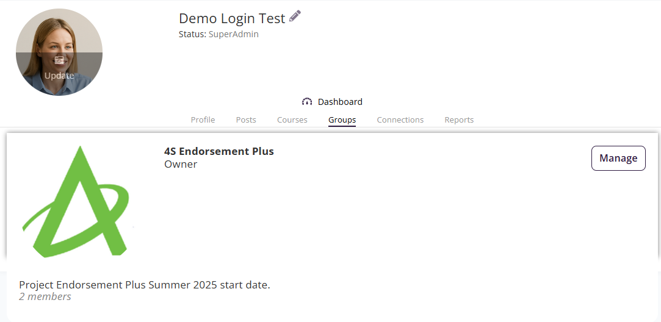Viewport: 661px width, 322px height.
Task: Click the Owner role label
Action: (x=181, y=164)
